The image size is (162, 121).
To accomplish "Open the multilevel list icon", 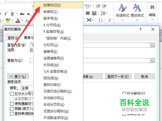I will 87,6.
